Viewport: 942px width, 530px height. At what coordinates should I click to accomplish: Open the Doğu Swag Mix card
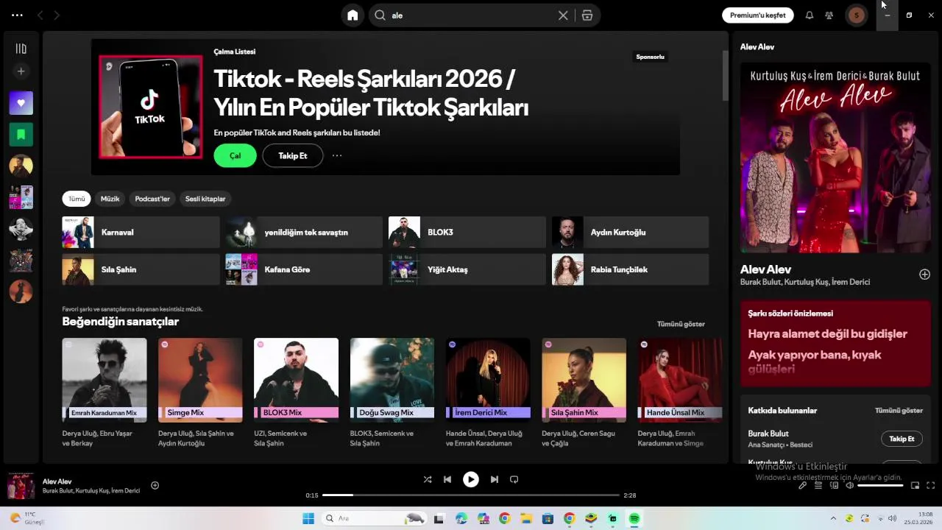tap(392, 392)
